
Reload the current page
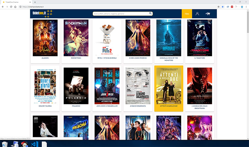(11, 7)
